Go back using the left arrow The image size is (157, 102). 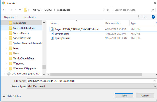(x=4, y=10)
